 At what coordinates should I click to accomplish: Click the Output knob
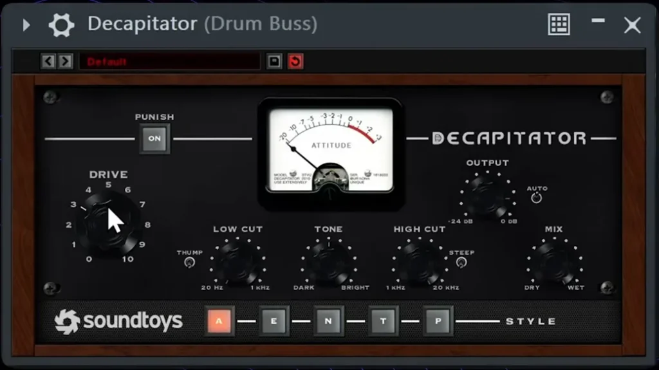[488, 197]
